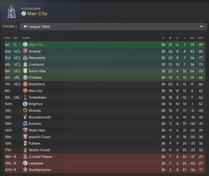This screenshot has width=209, height=176.
Task: Click the Wolves club crest
Action: pos(25,111)
